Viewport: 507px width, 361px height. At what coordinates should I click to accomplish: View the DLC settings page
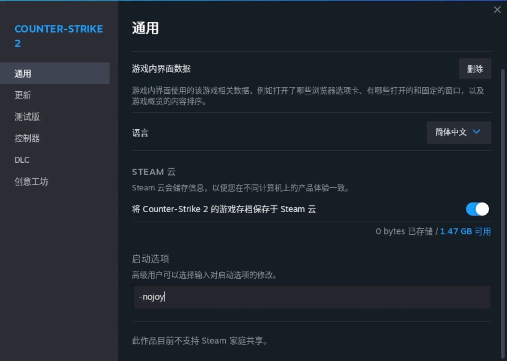[22, 160]
